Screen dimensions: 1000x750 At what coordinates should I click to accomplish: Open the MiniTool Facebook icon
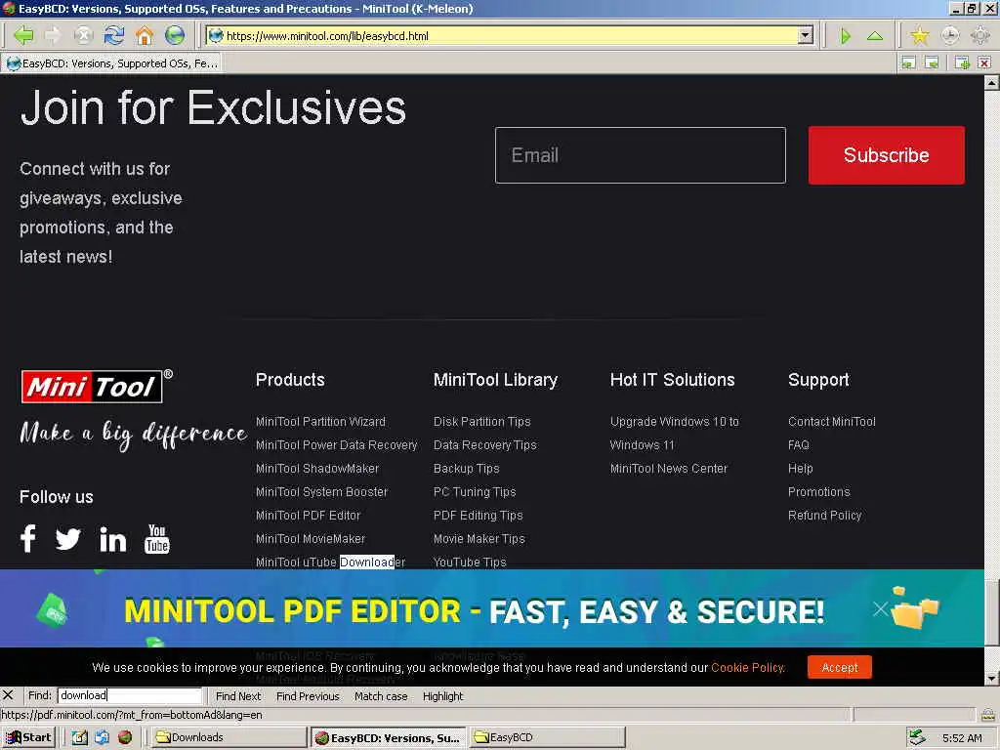[28, 538]
